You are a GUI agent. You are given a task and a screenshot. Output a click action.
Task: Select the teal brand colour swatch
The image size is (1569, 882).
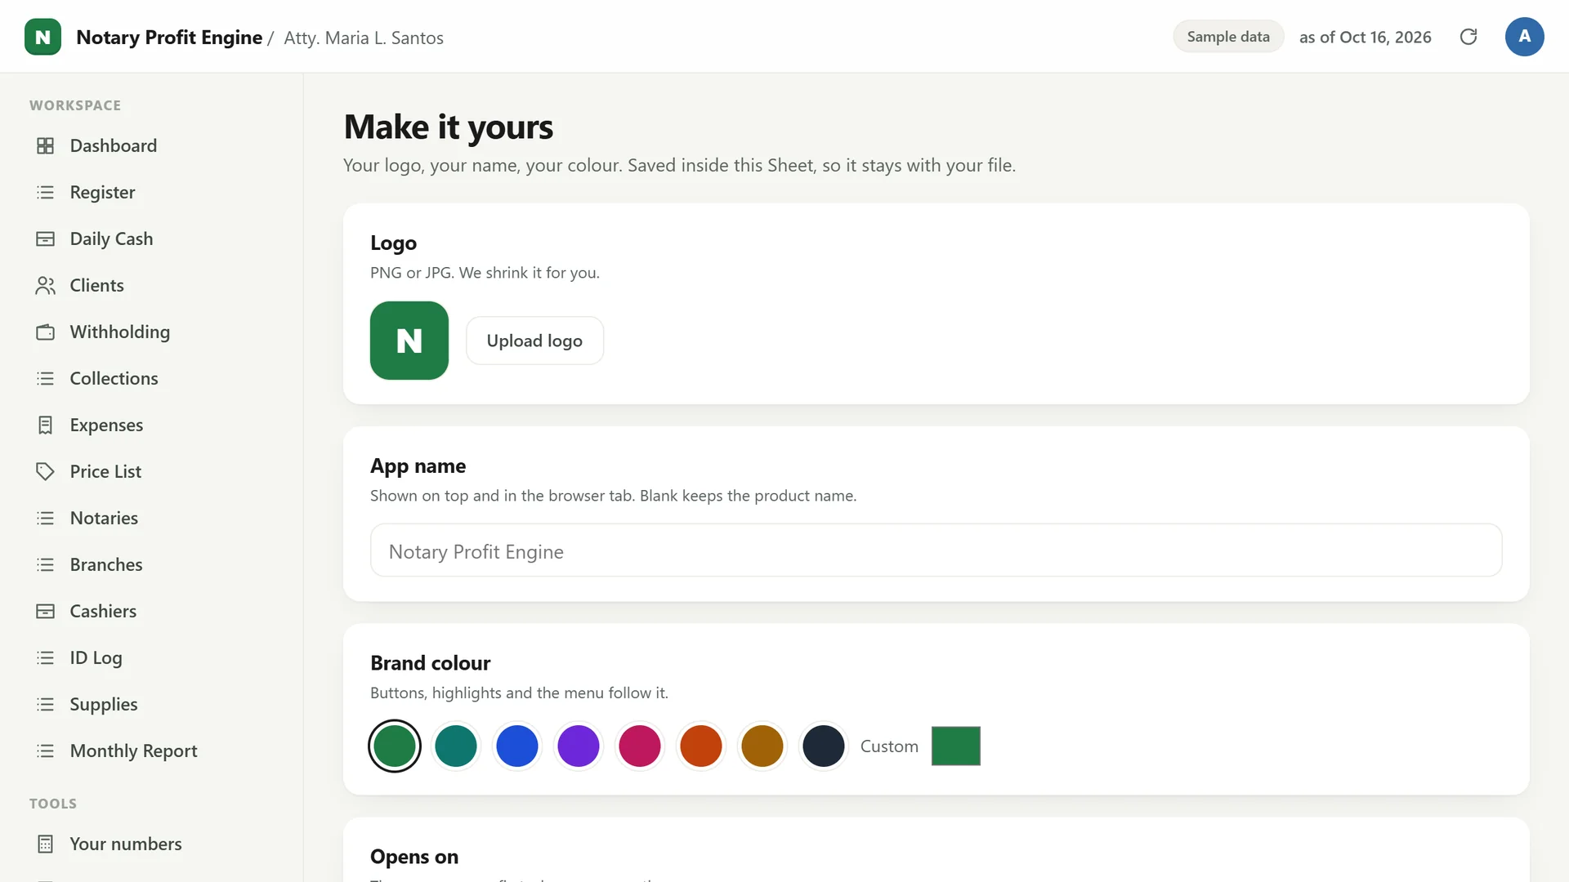456,746
